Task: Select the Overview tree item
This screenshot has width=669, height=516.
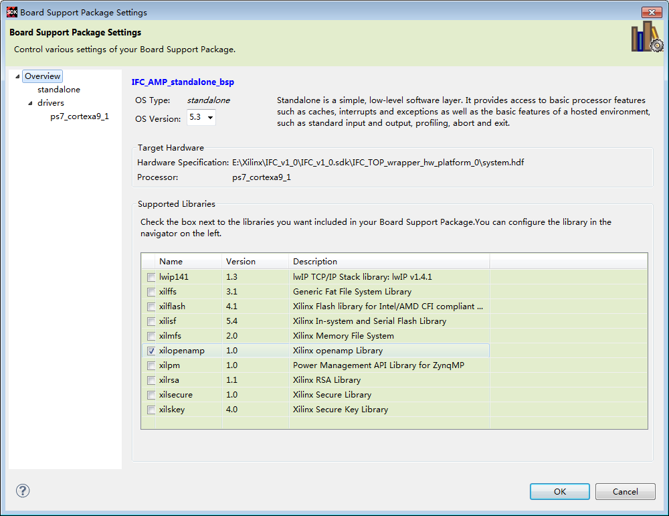Action: pyautogui.click(x=42, y=76)
